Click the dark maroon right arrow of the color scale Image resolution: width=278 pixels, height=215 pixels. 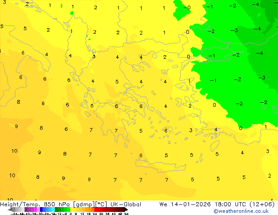coord(126,209)
